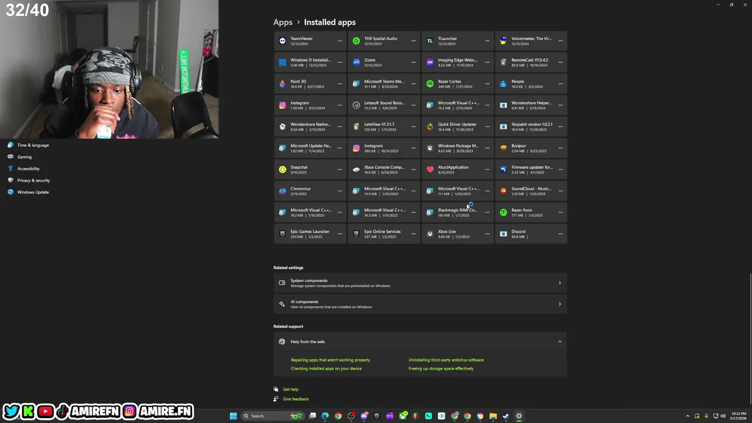Open Gaming settings
The image size is (752, 423).
24,157
